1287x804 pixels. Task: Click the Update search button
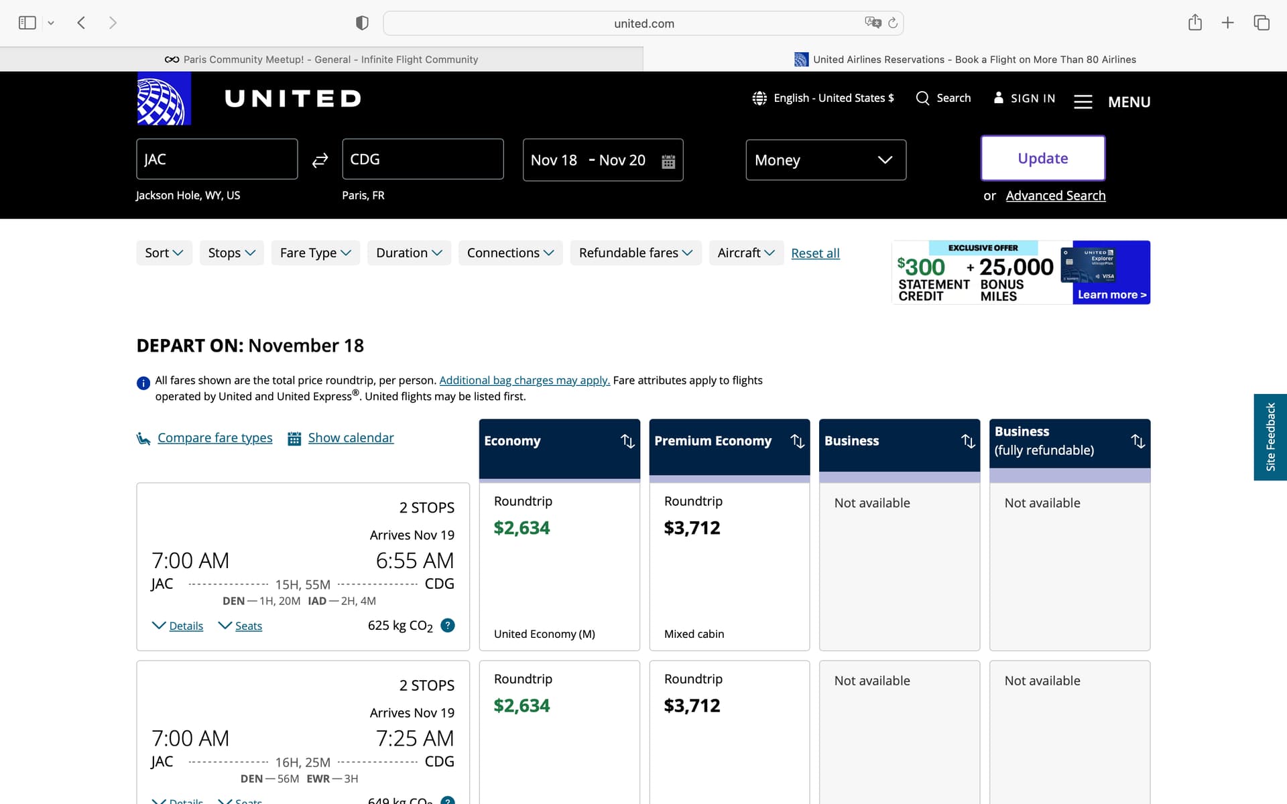coord(1042,158)
